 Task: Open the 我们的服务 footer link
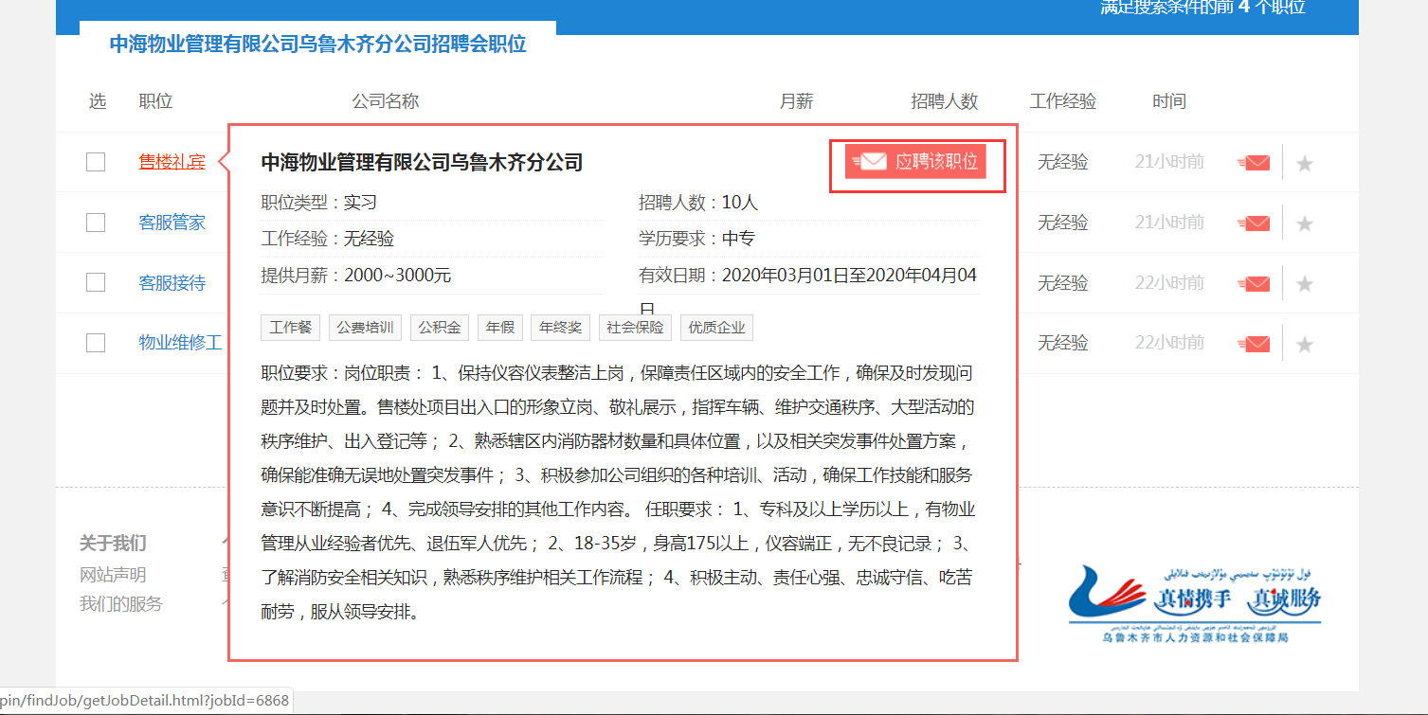tap(121, 603)
